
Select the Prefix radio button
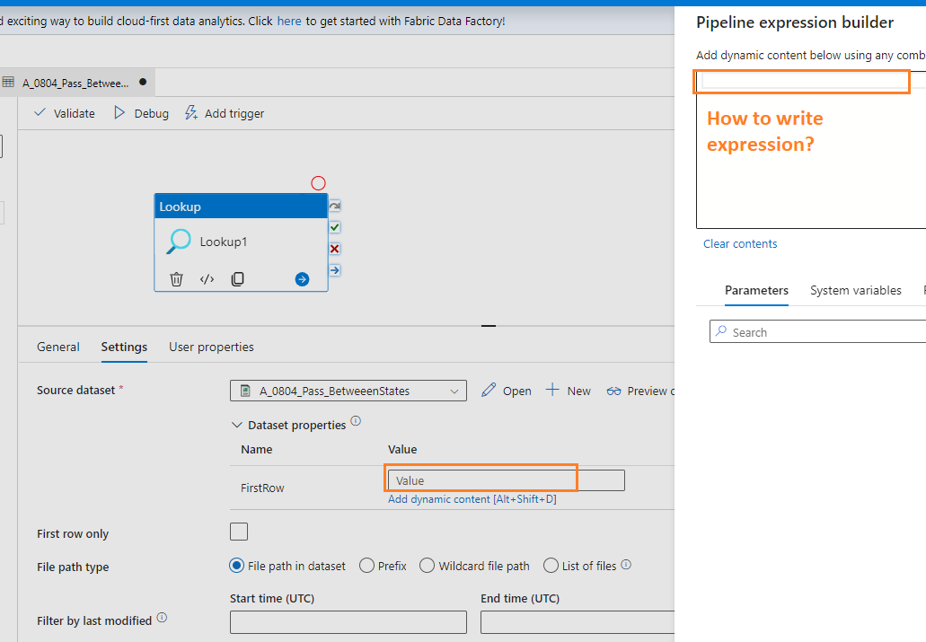pos(366,565)
